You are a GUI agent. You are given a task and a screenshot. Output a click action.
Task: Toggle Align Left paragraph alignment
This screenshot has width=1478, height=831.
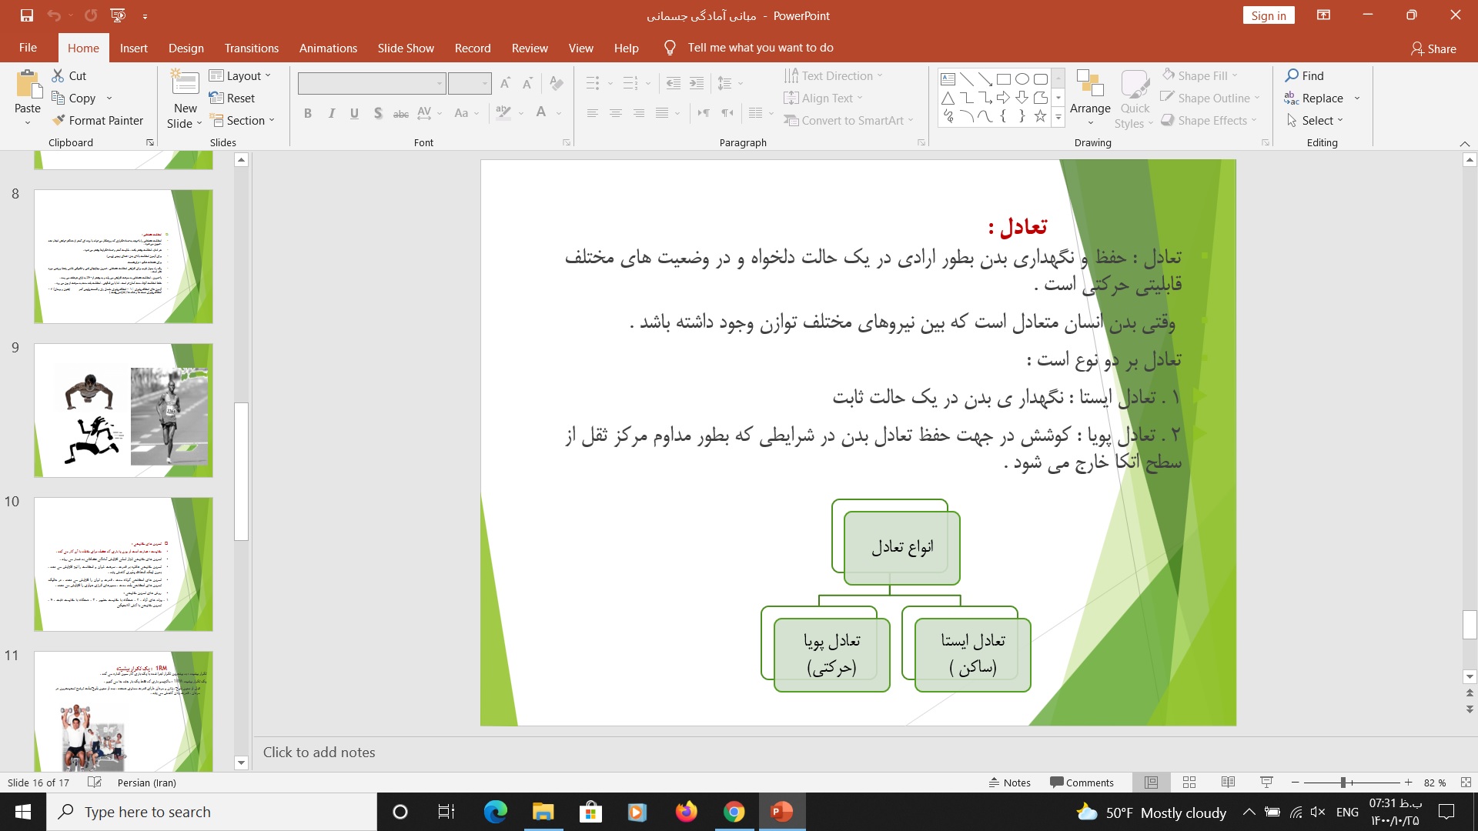click(592, 113)
